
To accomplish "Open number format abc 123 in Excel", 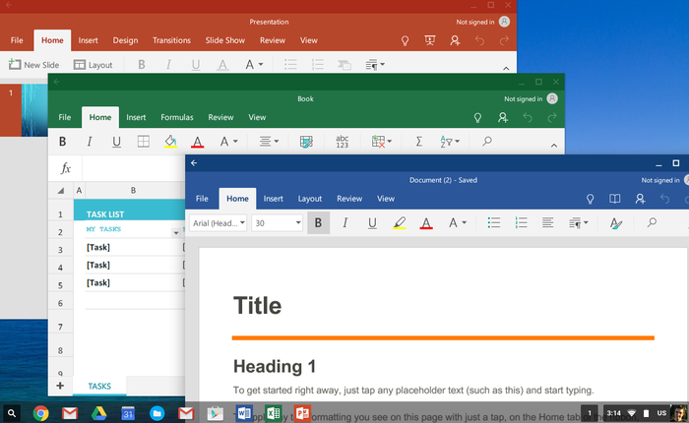I will click(342, 142).
